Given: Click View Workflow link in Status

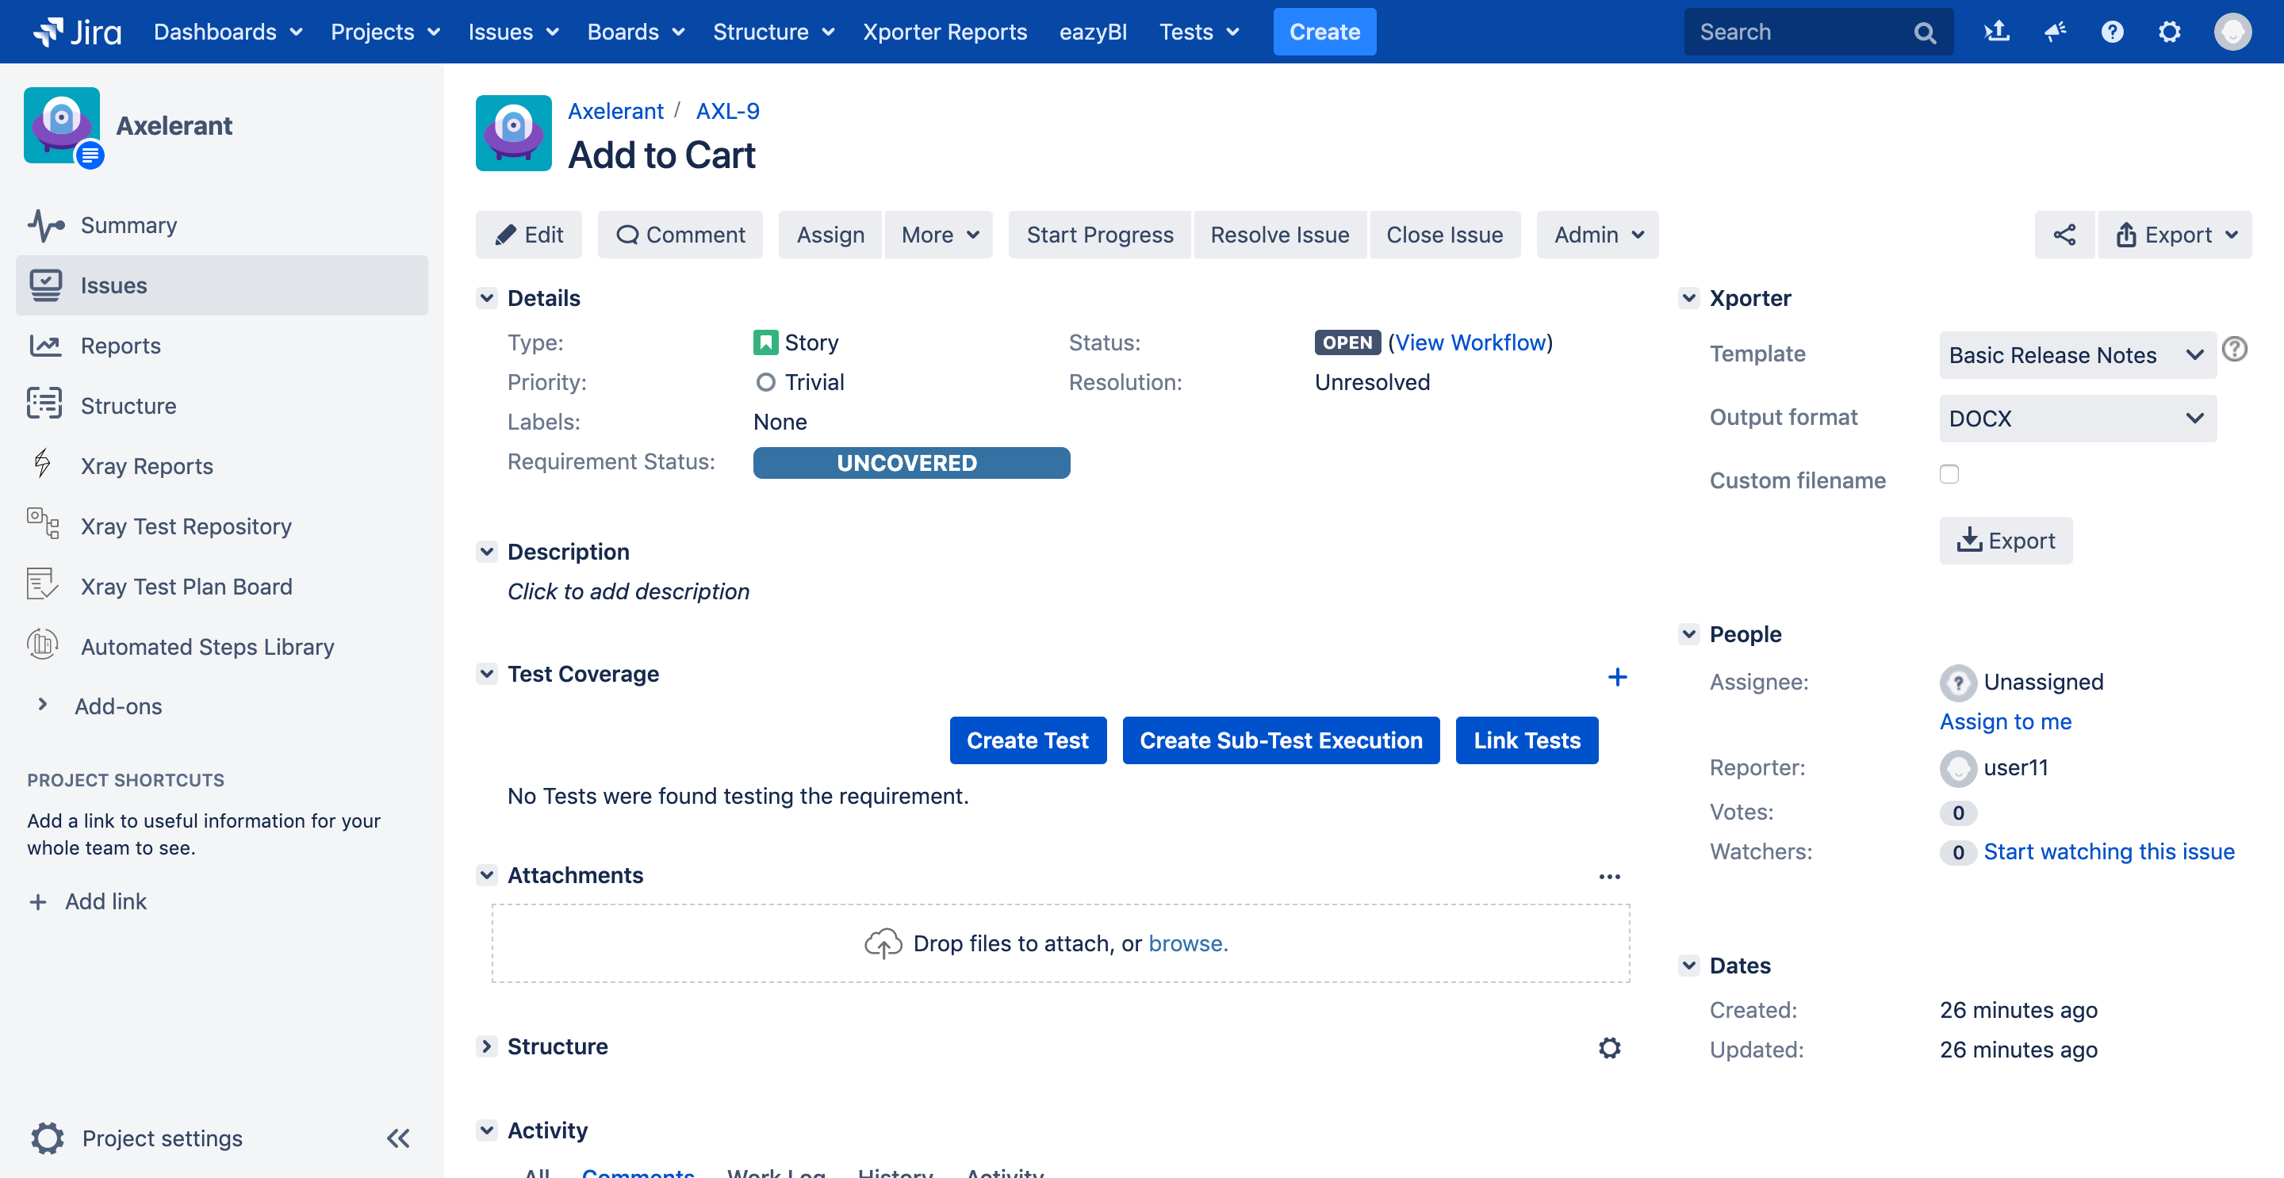Looking at the screenshot, I should tap(1470, 341).
